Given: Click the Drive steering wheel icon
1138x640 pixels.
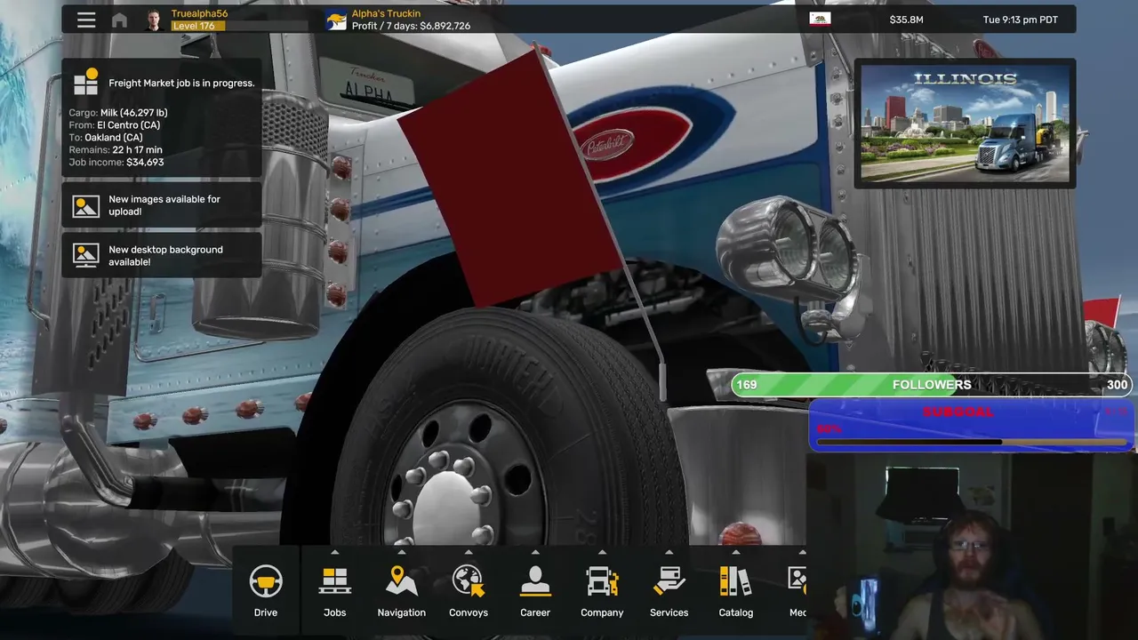Looking at the screenshot, I should point(266,582).
